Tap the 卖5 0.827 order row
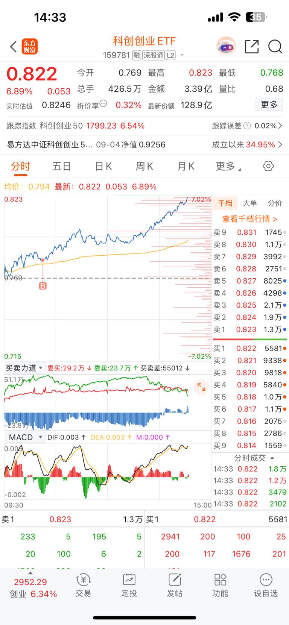 click(250, 281)
